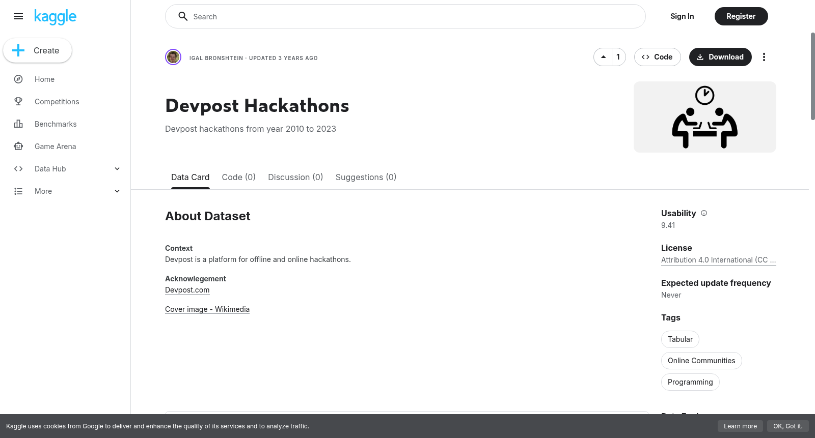This screenshot has width=815, height=438.
Task: Click Learn more in cookie banner
Action: 740,426
